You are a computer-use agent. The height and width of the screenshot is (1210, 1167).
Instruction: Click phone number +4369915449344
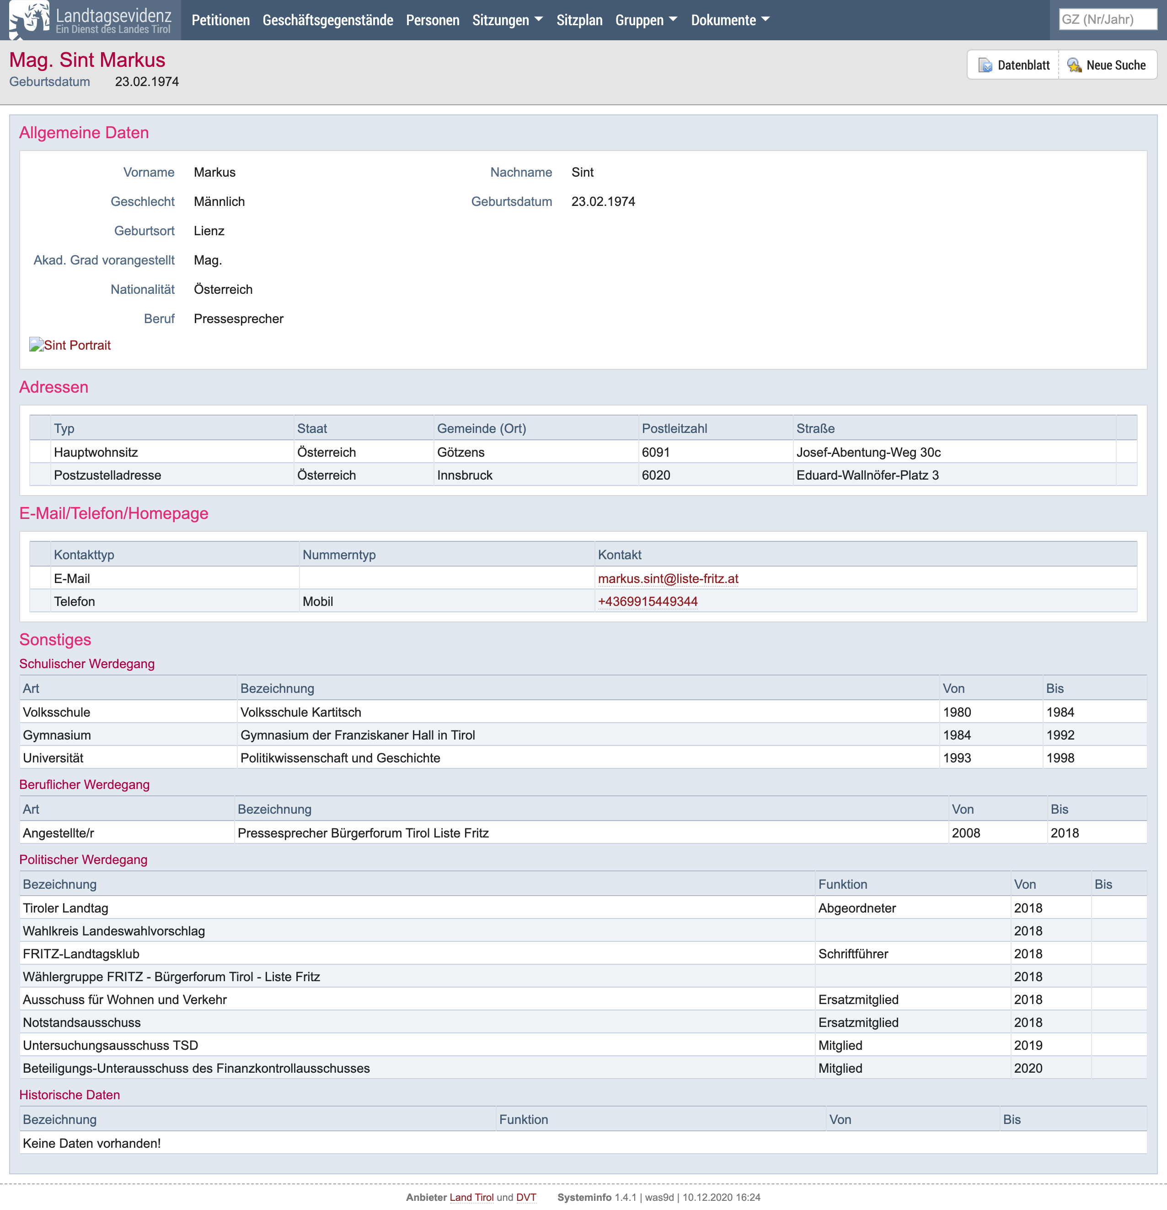[x=648, y=601]
